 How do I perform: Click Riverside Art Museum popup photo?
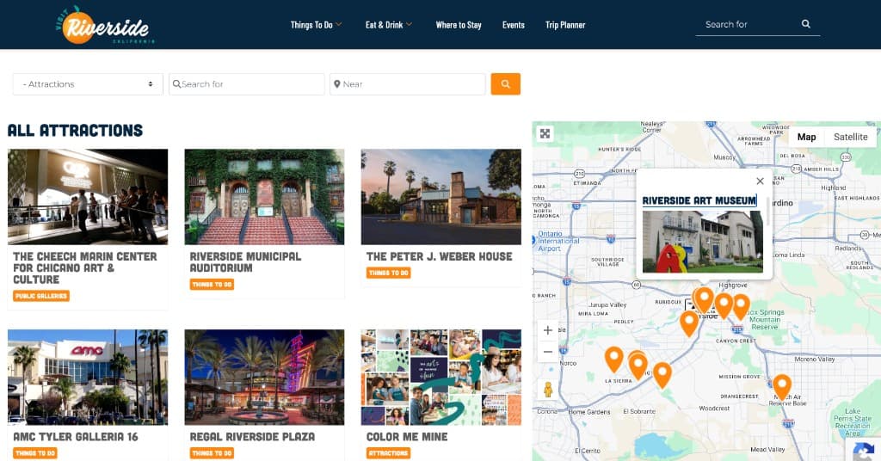click(x=702, y=242)
